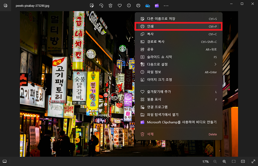Image resolution: width=258 pixels, height=166 pixels.
Task: Zoom in with the plus magnifier icon
Action: click(224, 161)
